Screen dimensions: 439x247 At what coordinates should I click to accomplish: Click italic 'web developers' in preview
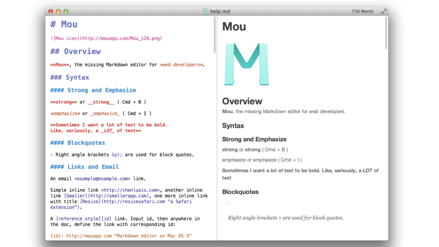pyautogui.click(x=327, y=111)
